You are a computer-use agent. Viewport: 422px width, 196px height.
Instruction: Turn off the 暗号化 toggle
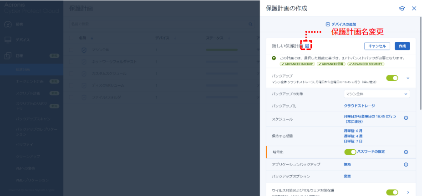point(350,152)
